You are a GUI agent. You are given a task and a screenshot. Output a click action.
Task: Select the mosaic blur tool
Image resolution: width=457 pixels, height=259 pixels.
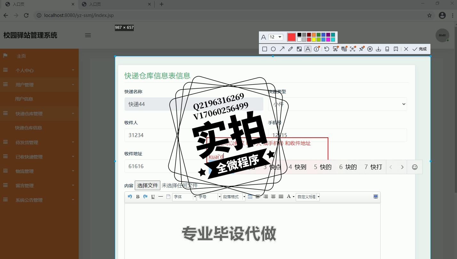coord(299,49)
